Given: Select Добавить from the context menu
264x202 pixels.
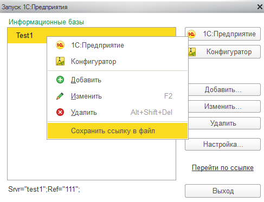Looking at the screenshot, I should 118,80.
